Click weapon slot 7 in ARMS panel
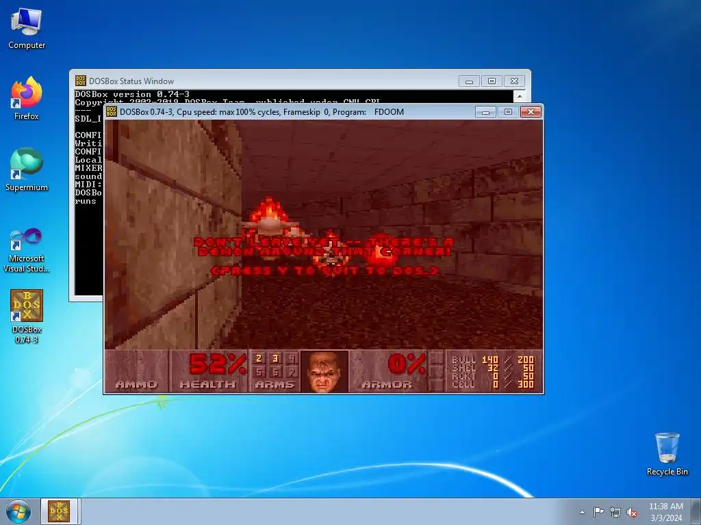This screenshot has width=701, height=525. point(292,371)
